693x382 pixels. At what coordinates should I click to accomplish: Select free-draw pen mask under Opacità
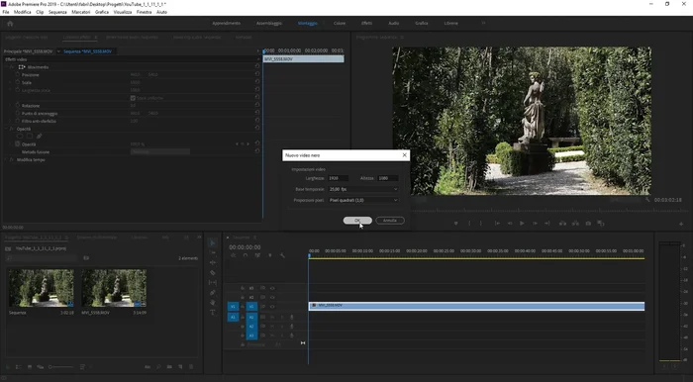(x=39, y=137)
